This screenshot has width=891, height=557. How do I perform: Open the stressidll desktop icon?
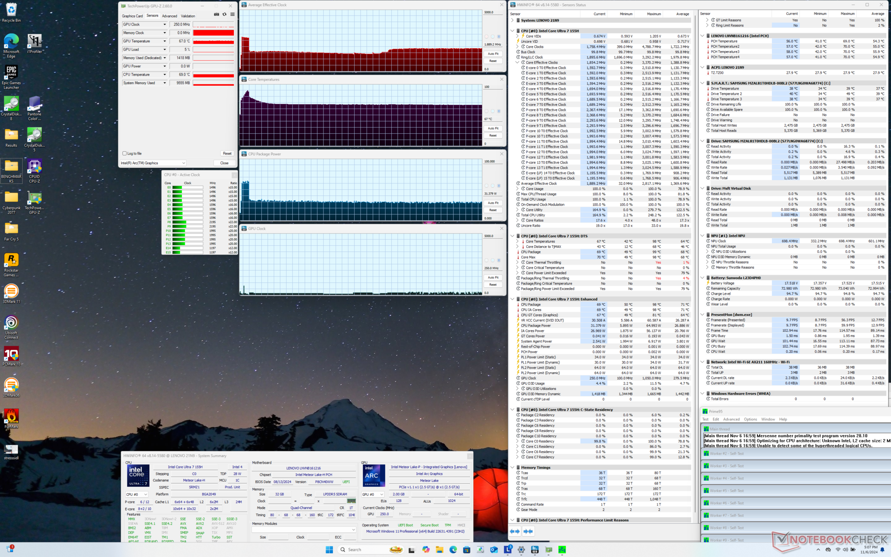tap(11, 452)
